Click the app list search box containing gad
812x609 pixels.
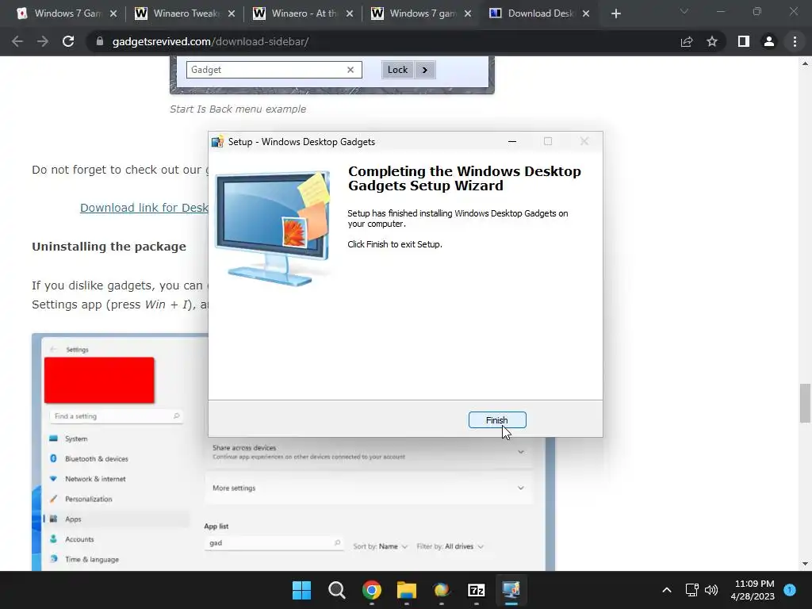[274, 542]
